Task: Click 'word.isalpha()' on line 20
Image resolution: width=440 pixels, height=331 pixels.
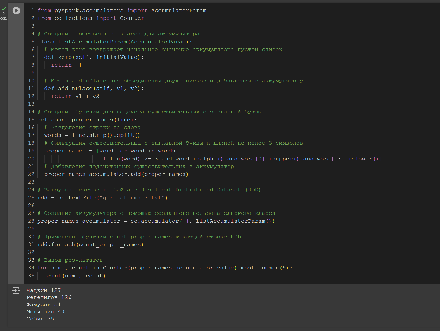Action: [199, 159]
